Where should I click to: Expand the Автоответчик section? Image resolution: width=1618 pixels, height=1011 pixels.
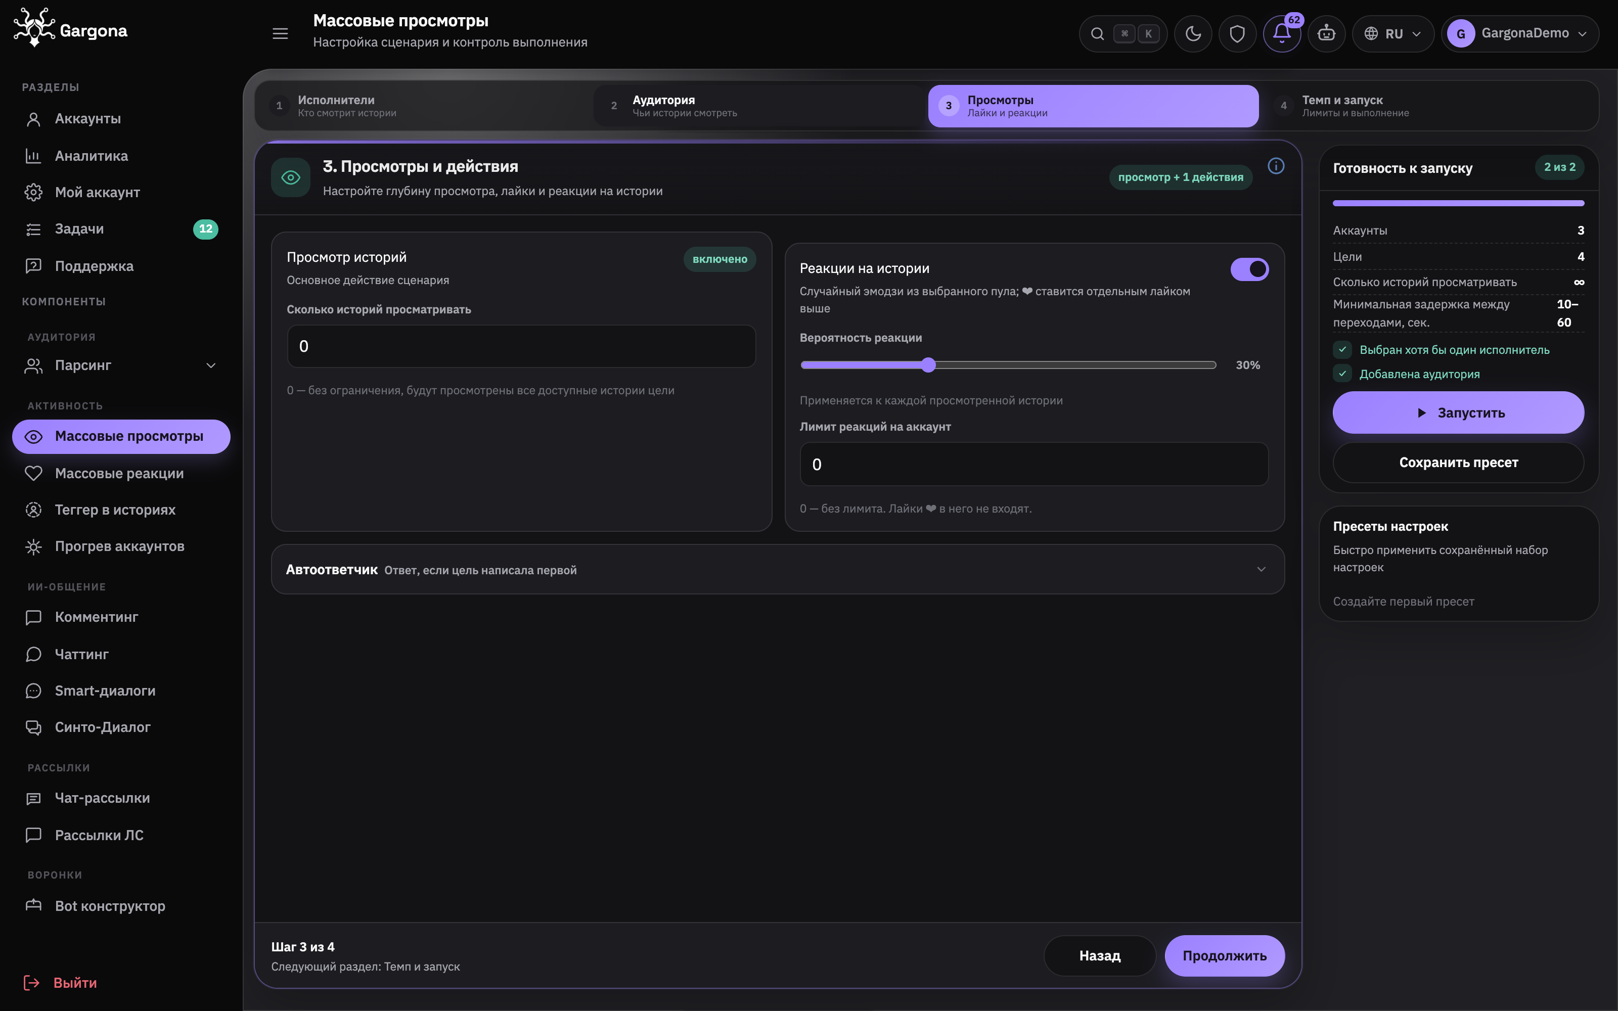coord(778,570)
